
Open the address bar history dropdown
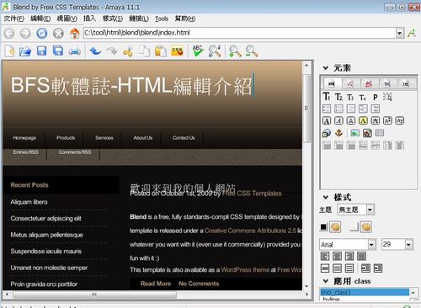click(x=400, y=33)
